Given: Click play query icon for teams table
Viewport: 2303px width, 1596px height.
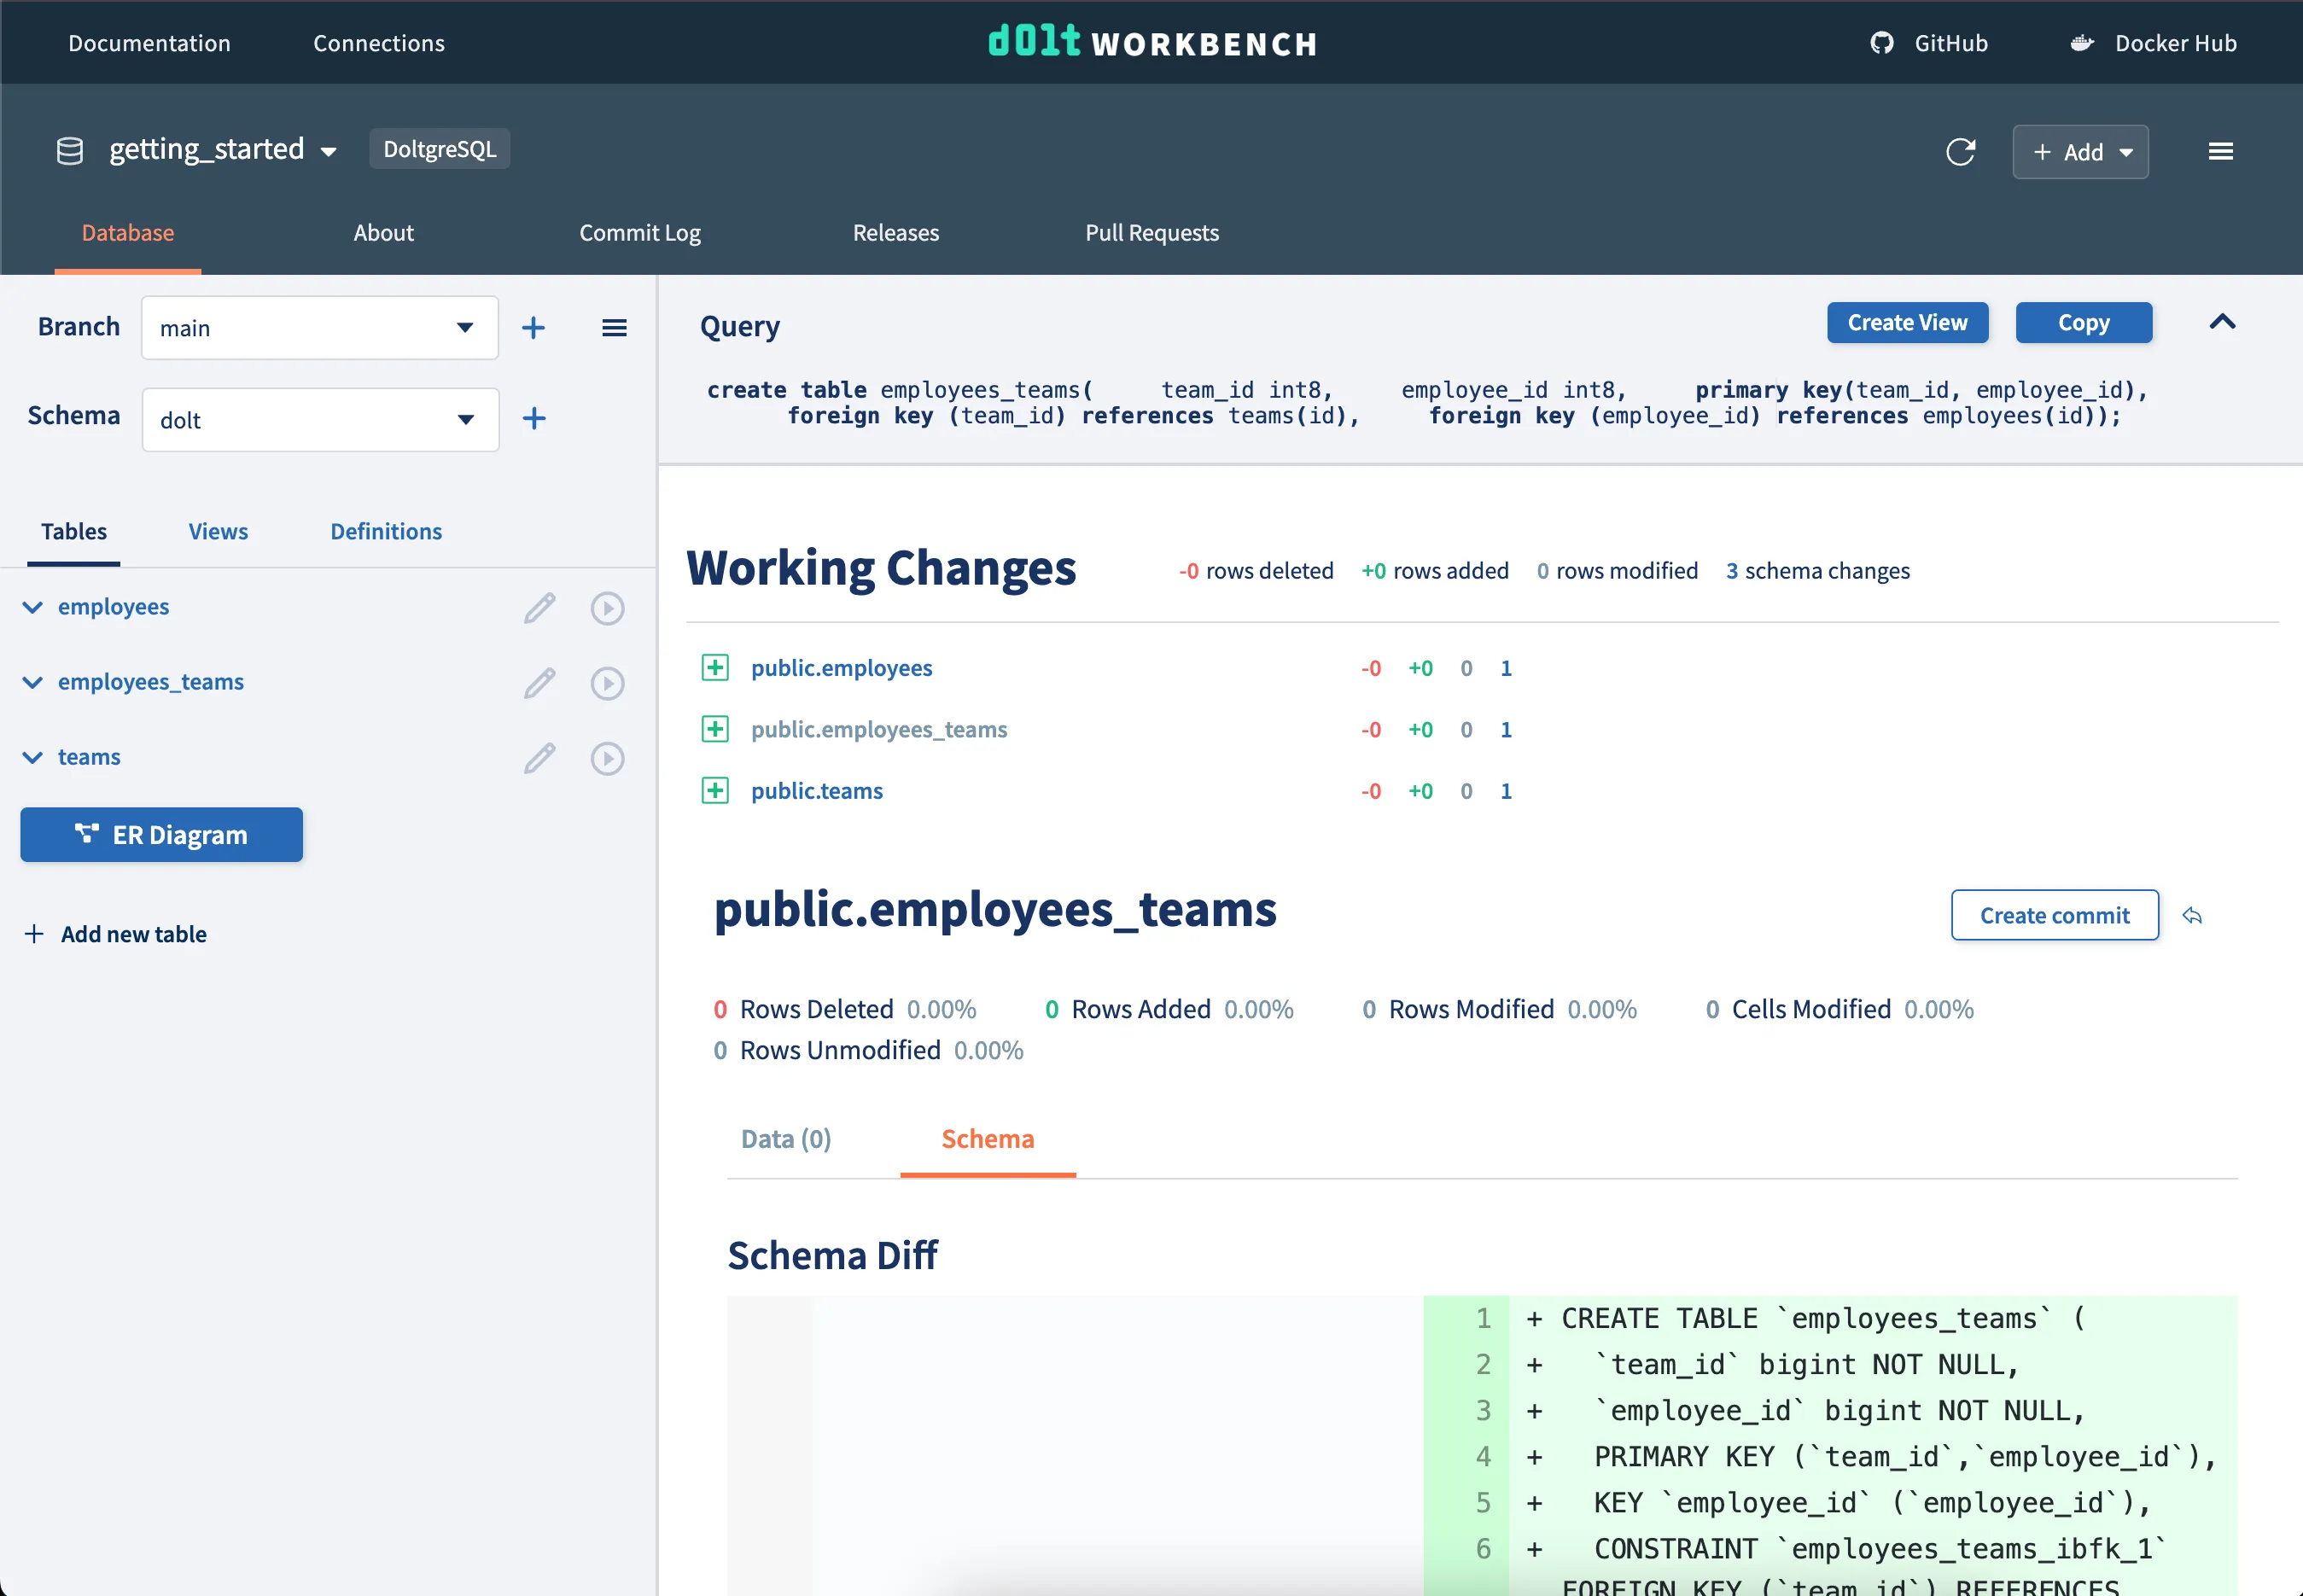Looking at the screenshot, I should pyautogui.click(x=607, y=758).
